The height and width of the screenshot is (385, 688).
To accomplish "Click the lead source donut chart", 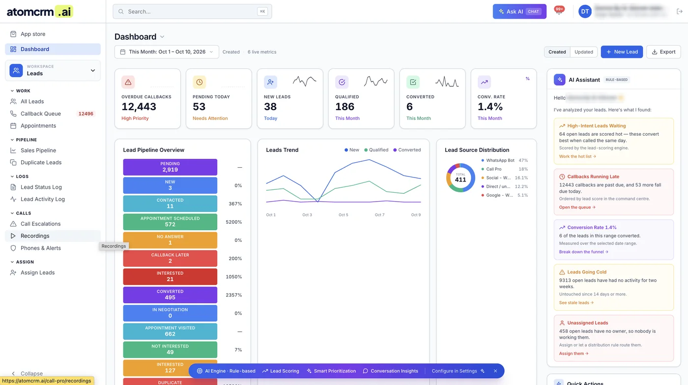I will [460, 178].
